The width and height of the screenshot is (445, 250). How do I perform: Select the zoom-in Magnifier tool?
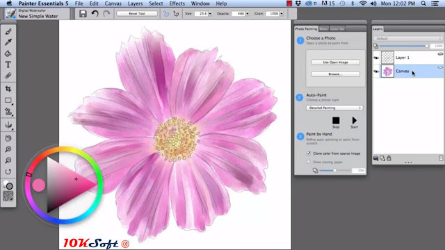coord(8,149)
